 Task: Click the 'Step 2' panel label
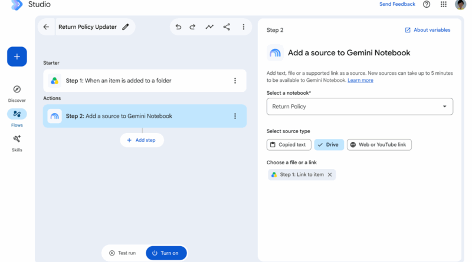pos(275,30)
